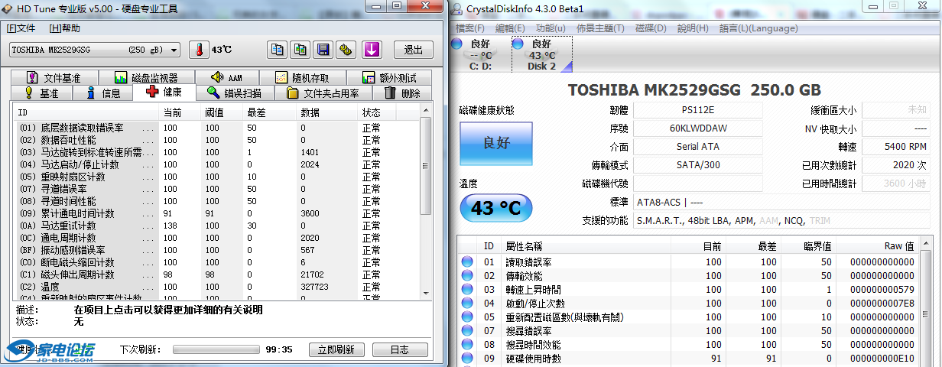This screenshot has width=942, height=367.
Task: Click the copy text to clipboard icon
Action: (278, 50)
